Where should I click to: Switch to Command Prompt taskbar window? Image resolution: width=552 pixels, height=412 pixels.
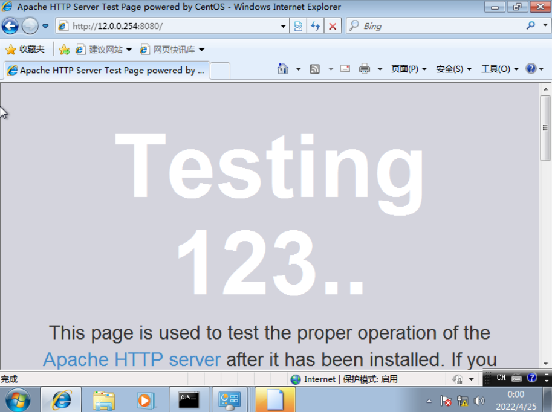tap(189, 400)
